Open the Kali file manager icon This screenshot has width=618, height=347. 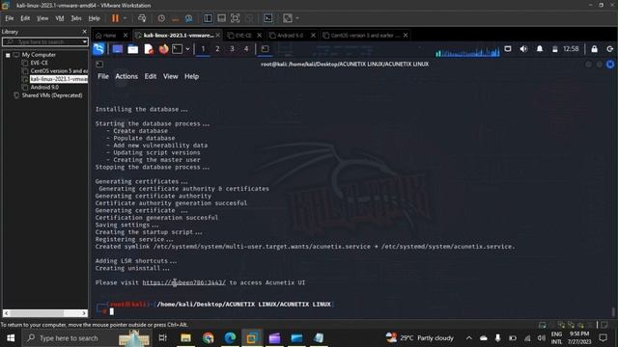tap(133, 49)
